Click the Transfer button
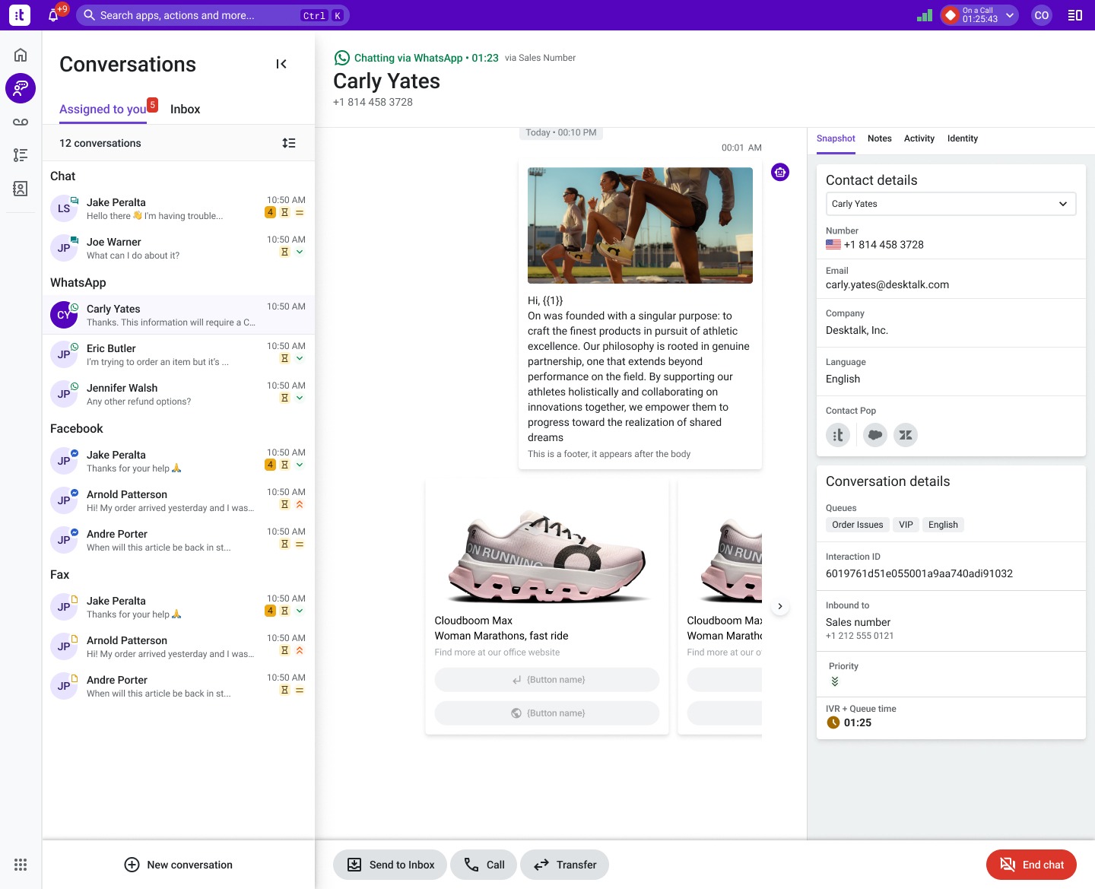Image resolution: width=1095 pixels, height=889 pixels. click(564, 865)
